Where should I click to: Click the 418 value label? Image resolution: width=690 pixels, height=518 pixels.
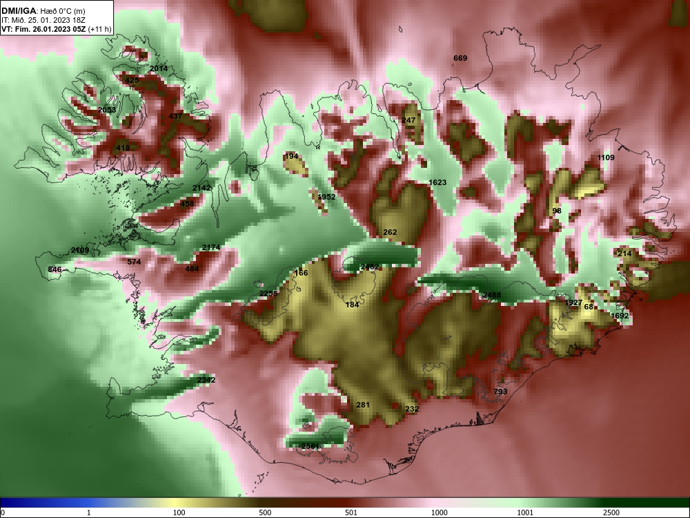[x=123, y=148]
